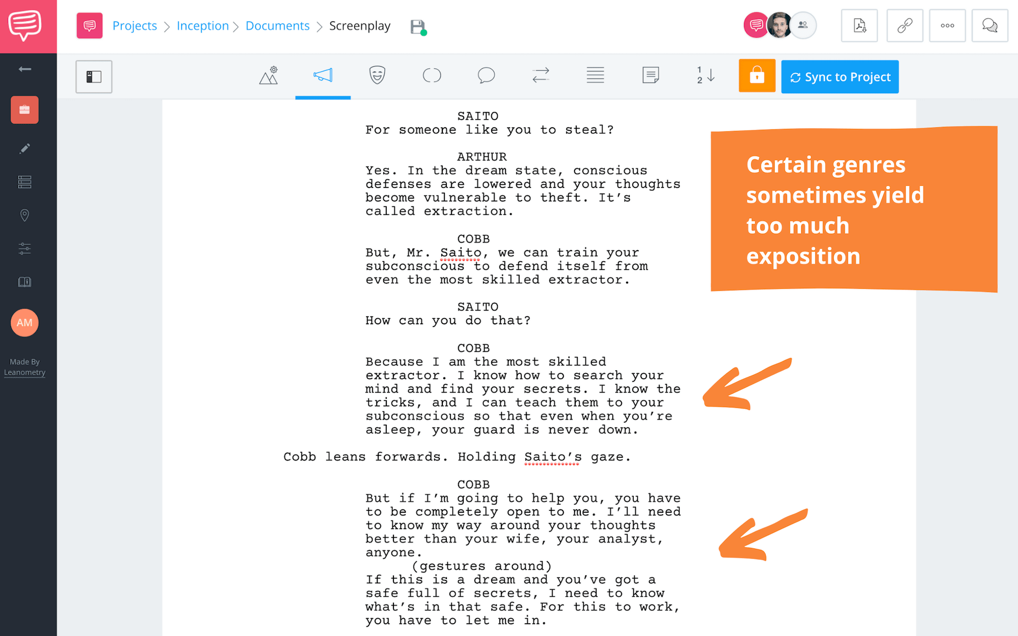Click the Sync to Project button
Screen dimensions: 1018x636
click(840, 77)
